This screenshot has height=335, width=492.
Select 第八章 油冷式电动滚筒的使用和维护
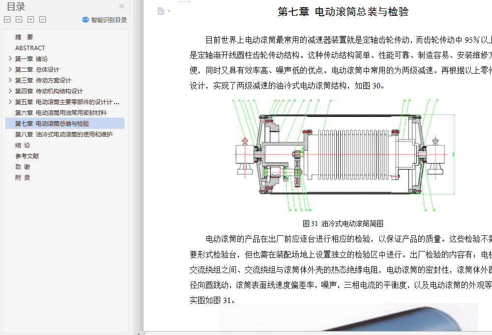coord(64,135)
